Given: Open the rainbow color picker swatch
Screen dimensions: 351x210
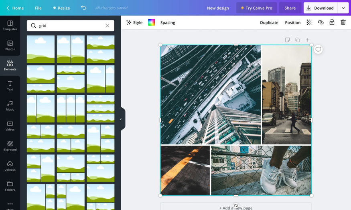Looking at the screenshot, I should pyautogui.click(x=151, y=22).
